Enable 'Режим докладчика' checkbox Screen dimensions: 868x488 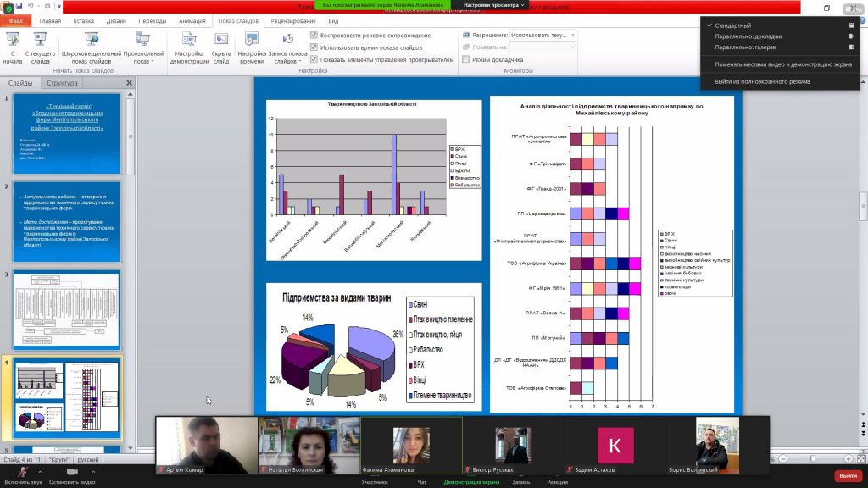pyautogui.click(x=466, y=59)
